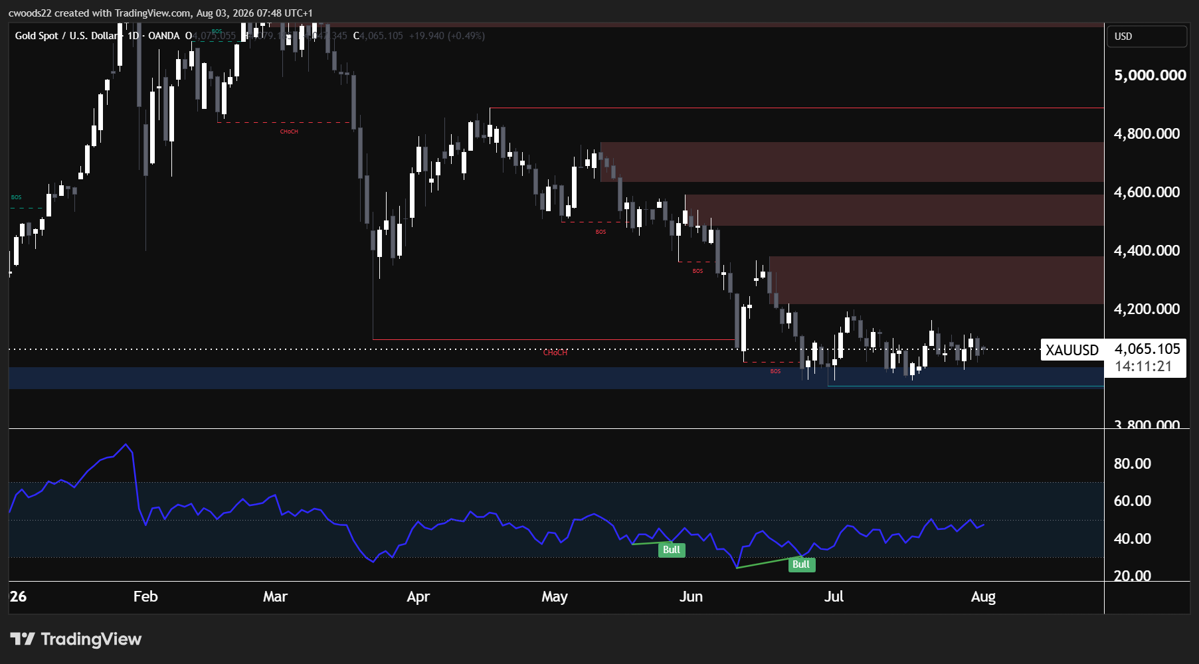
Task: Select the XAUUSD symbol label on price axis
Action: coord(1072,350)
